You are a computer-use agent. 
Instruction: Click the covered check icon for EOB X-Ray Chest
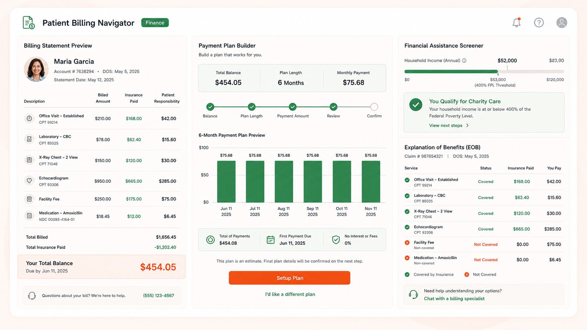[x=407, y=211]
